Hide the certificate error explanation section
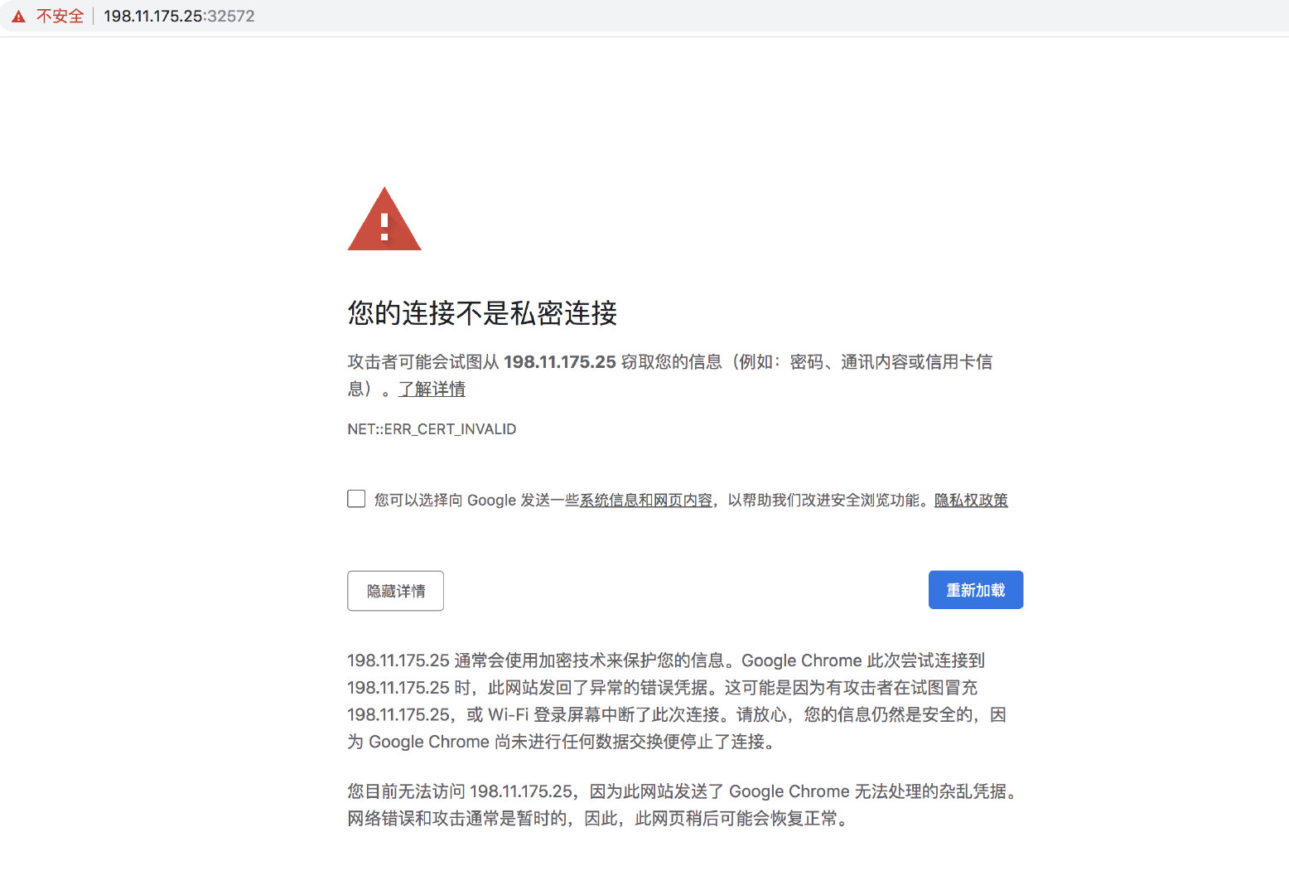The image size is (1289, 895). tap(395, 590)
